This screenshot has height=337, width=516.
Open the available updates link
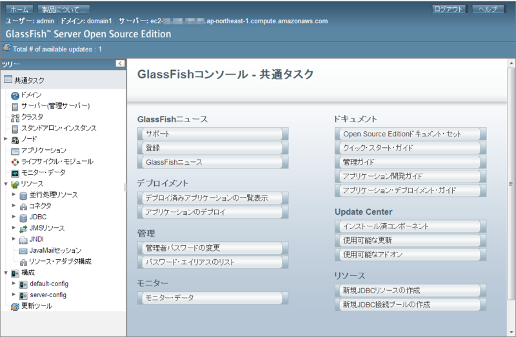click(x=57, y=50)
